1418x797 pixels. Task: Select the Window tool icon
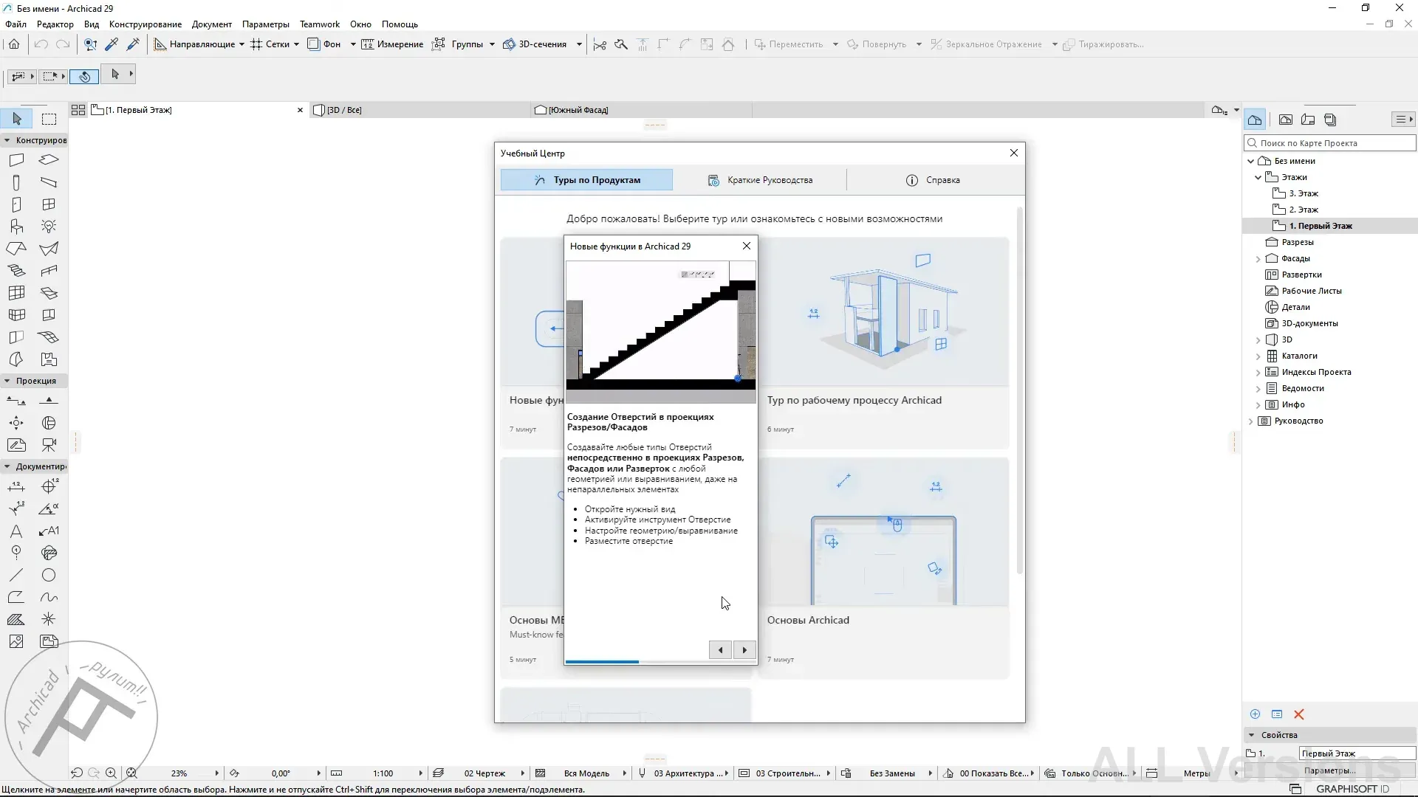coord(49,204)
